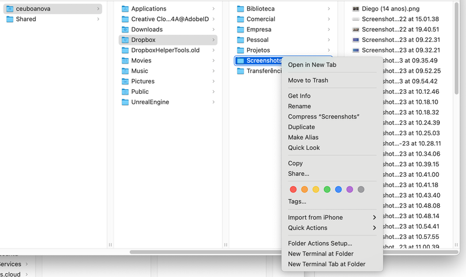The width and height of the screenshot is (466, 277).
Task: Click Open in New Tab
Action: click(312, 65)
